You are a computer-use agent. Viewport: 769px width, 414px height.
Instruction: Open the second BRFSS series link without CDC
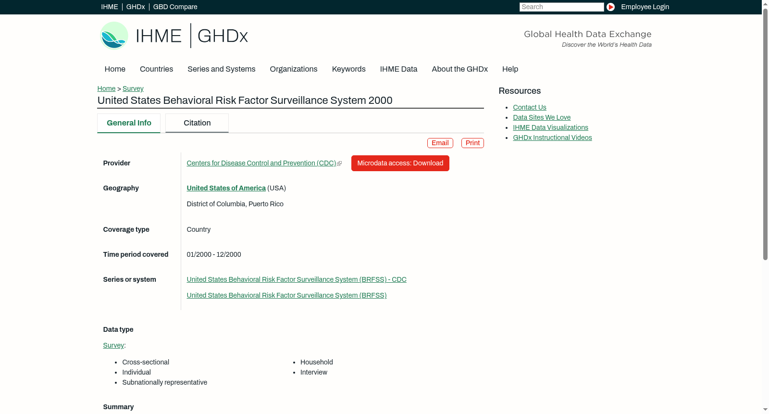[286, 296]
